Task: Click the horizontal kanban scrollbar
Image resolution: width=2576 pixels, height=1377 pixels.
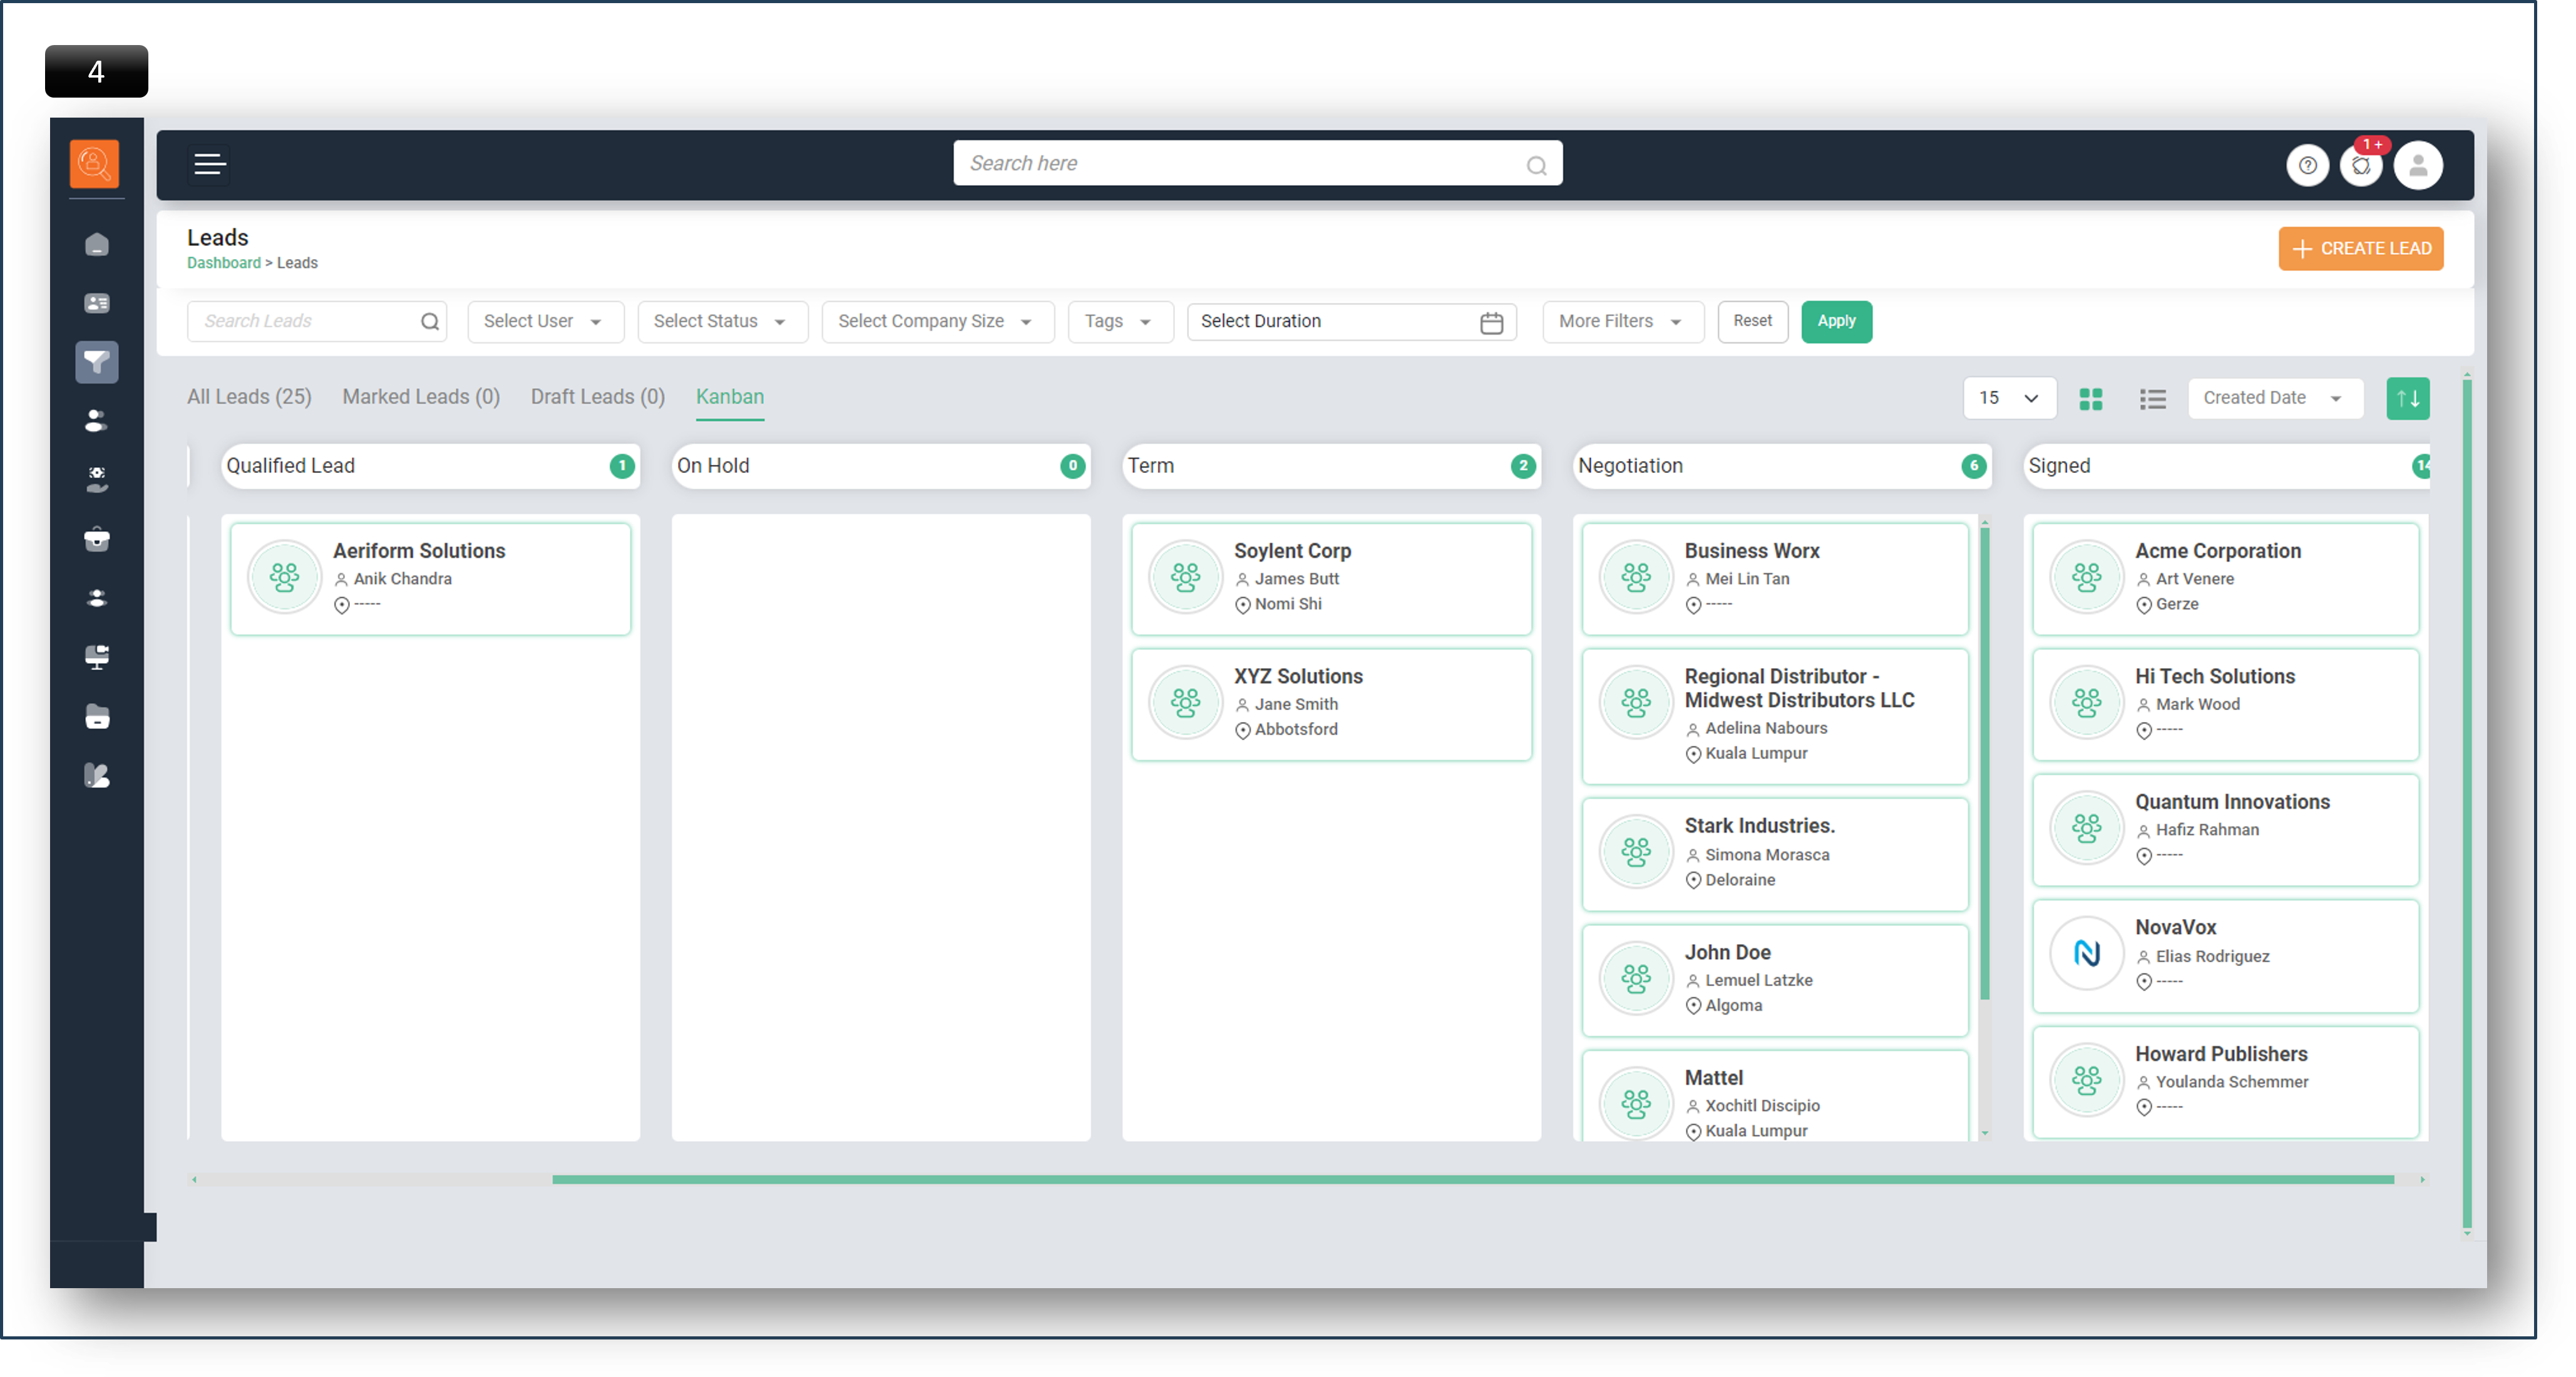Action: click(1472, 1180)
